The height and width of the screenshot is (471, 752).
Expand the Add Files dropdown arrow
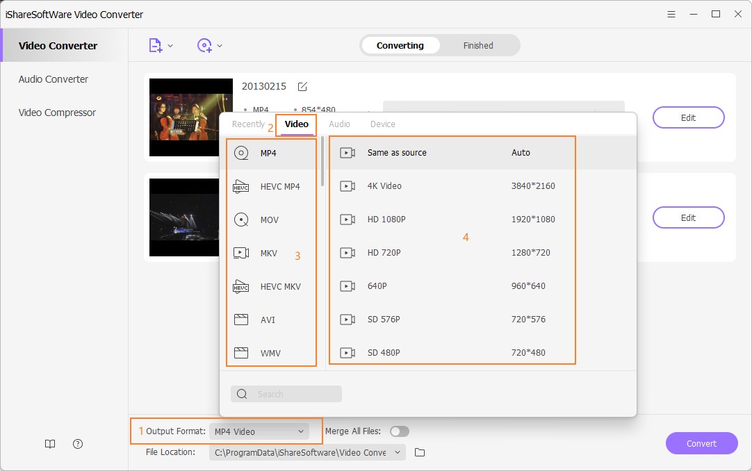coord(171,46)
